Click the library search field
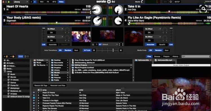 point(196,56)
